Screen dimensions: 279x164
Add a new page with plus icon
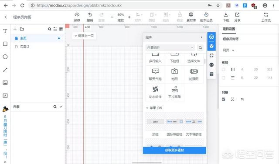(x=15, y=29)
